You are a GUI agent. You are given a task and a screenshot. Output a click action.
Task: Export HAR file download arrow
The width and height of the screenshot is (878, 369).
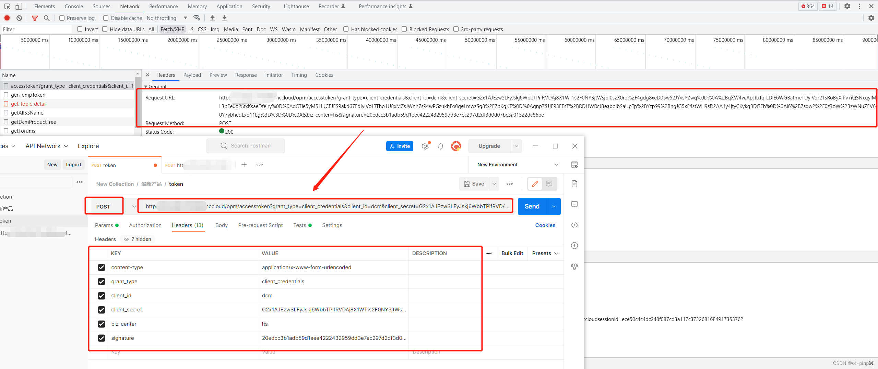(x=224, y=18)
